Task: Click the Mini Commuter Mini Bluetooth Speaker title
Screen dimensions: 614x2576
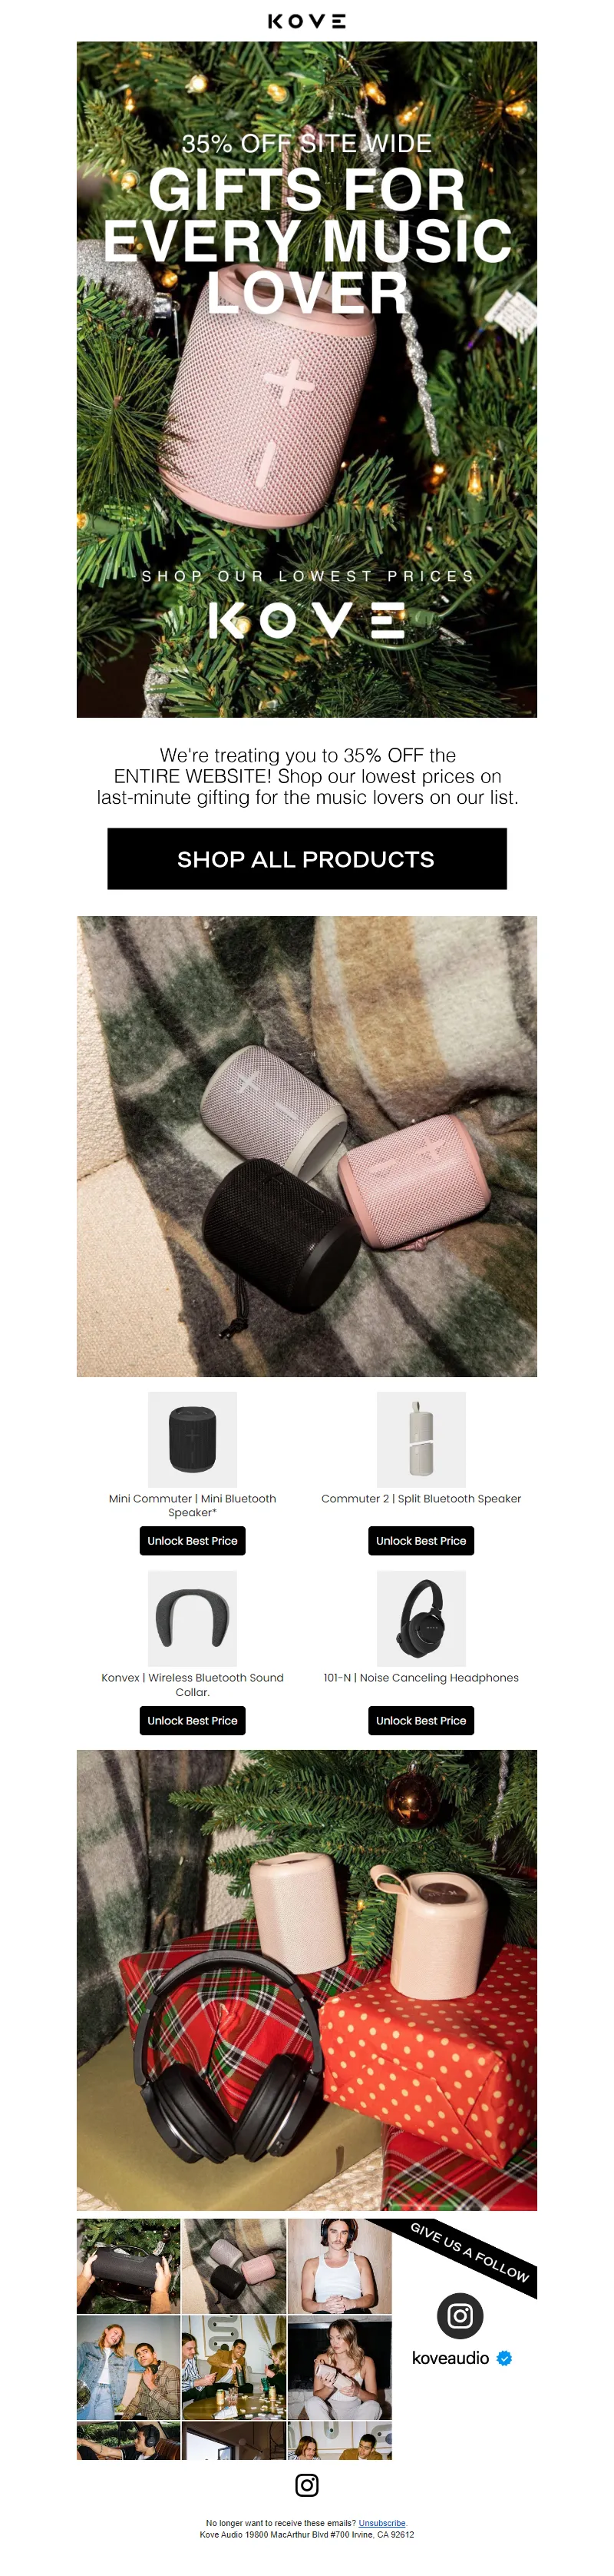Action: pyautogui.click(x=193, y=1505)
